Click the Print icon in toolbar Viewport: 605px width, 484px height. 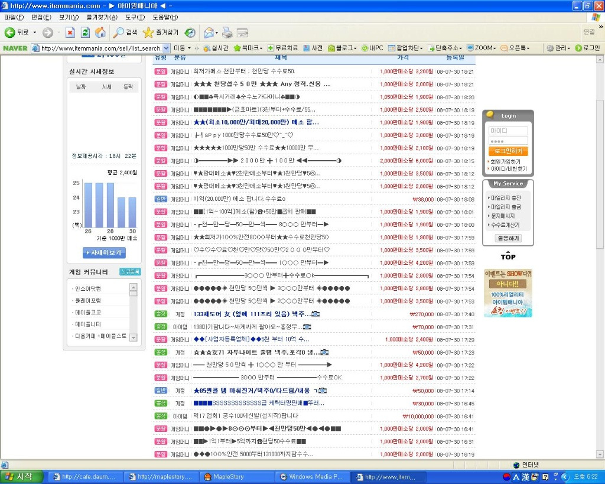227,33
